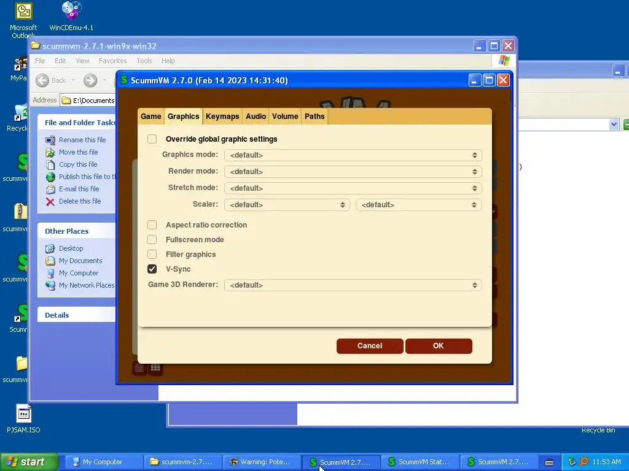The width and height of the screenshot is (629, 471).
Task: Open the Keymaps tab
Action: click(x=222, y=117)
